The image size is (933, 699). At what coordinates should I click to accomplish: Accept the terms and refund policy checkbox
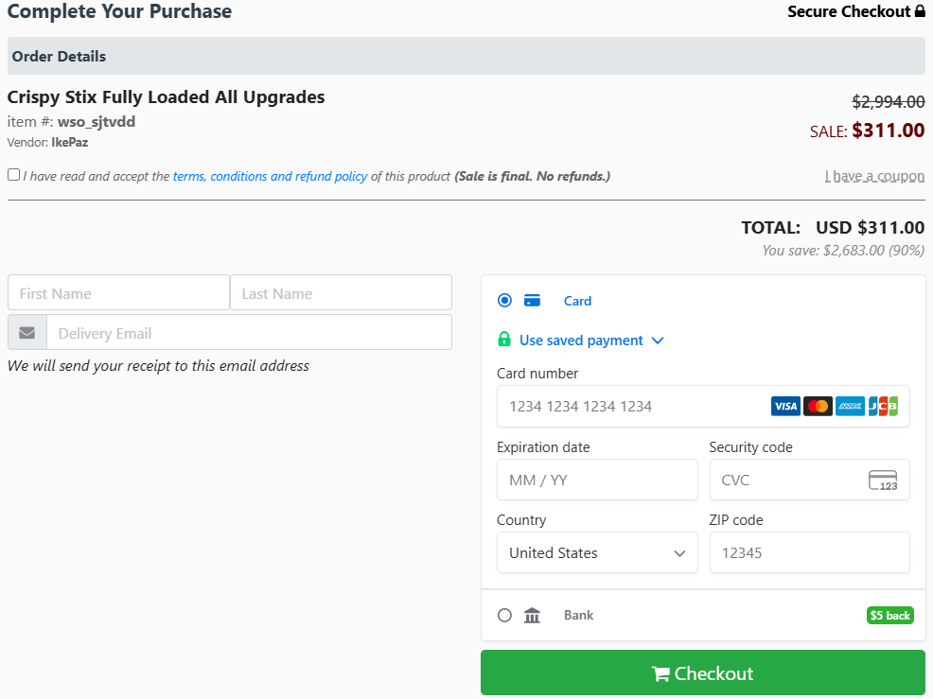13,175
